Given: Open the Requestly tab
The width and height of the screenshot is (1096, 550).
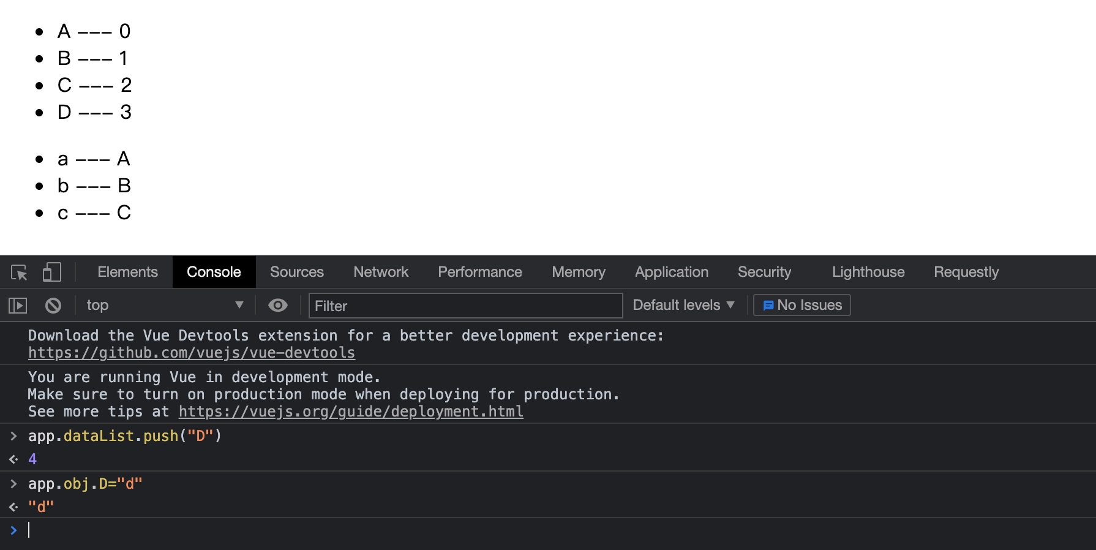Looking at the screenshot, I should (x=966, y=273).
